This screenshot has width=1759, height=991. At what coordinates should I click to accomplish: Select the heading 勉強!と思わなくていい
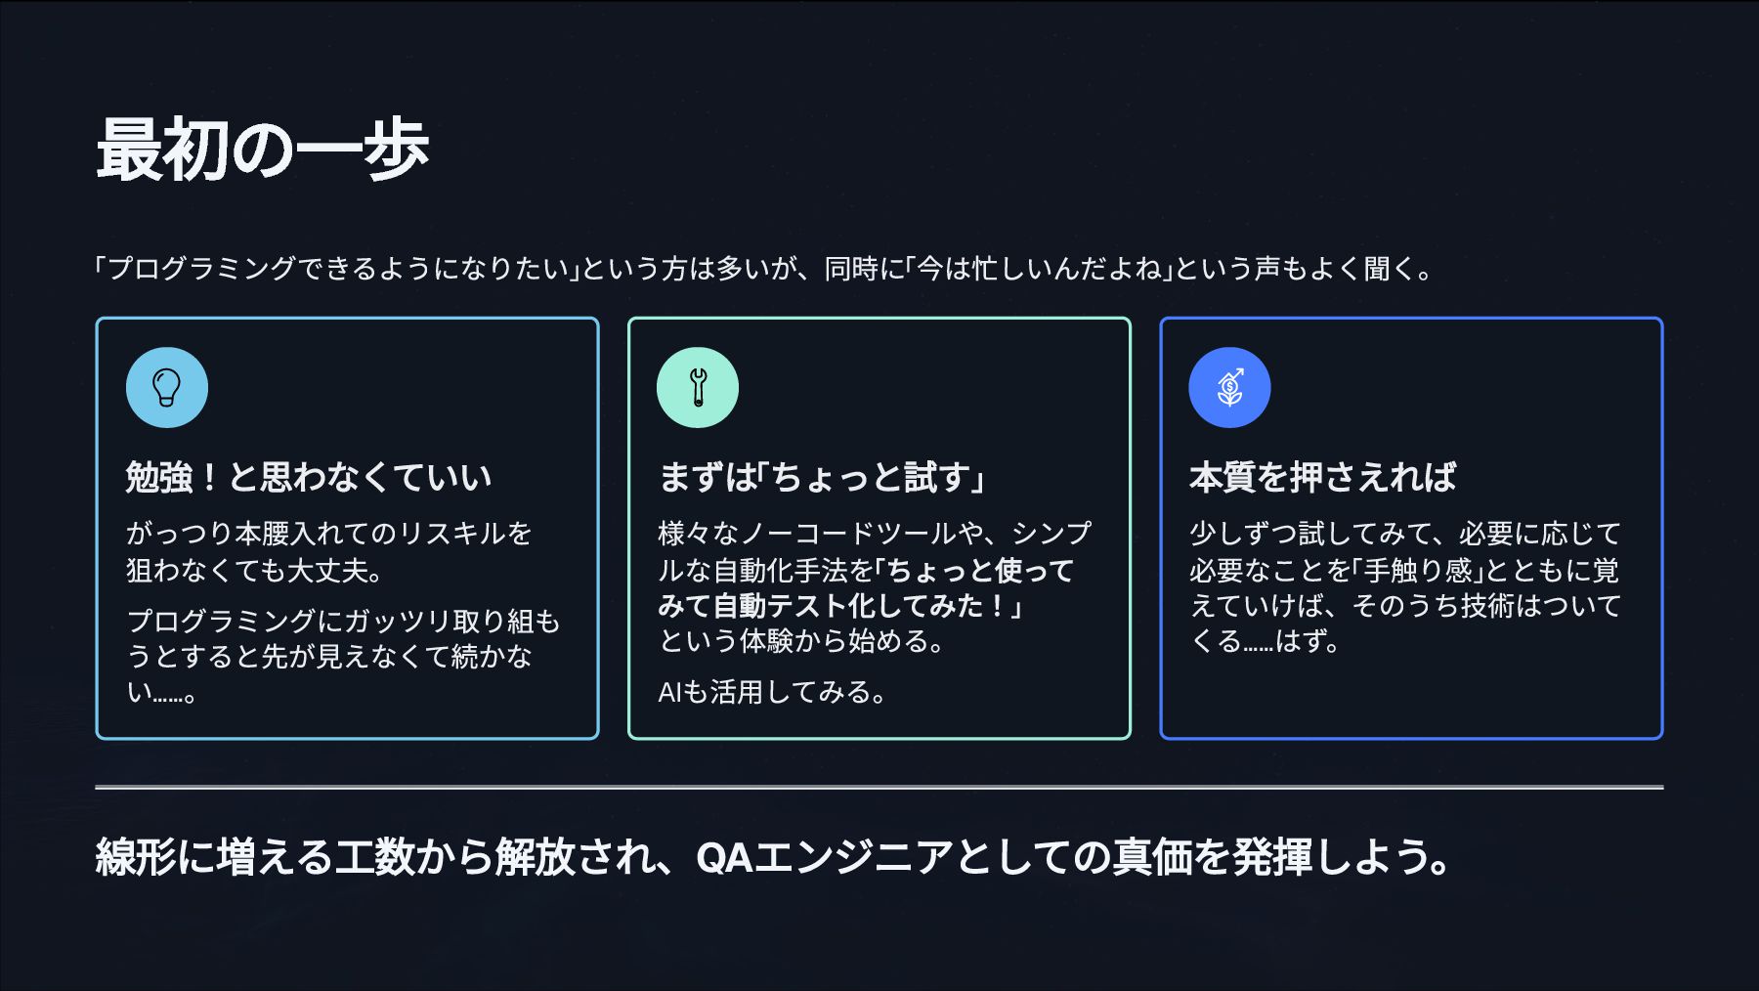coord(309,477)
